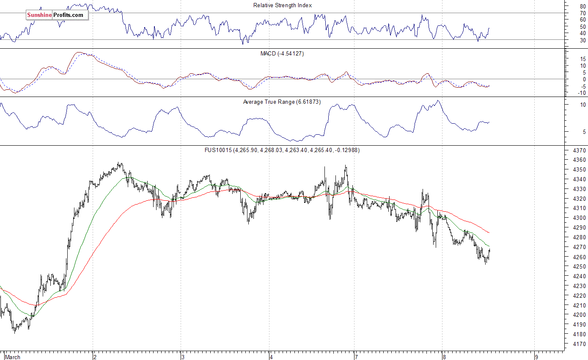
Task: Click date axis label 8
Action: coord(444,357)
